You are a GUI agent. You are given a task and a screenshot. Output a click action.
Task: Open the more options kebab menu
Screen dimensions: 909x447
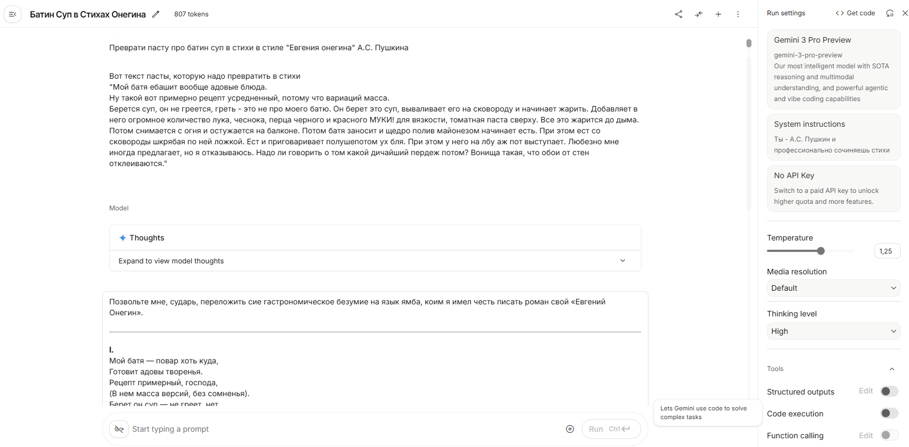[738, 14]
